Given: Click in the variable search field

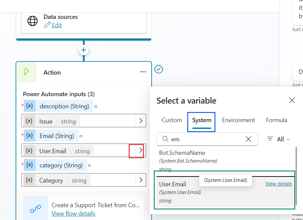Looking at the screenshot, I should (x=207, y=139).
